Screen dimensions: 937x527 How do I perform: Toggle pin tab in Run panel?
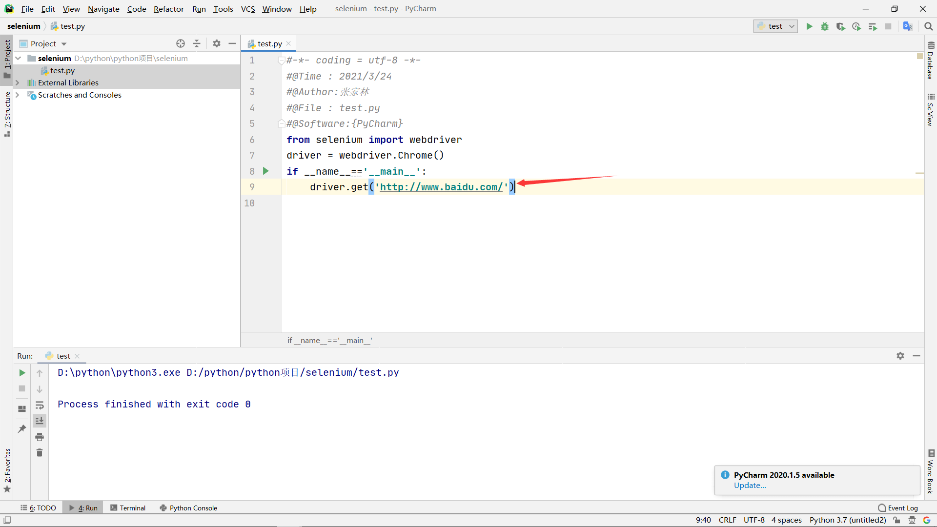pos(22,428)
